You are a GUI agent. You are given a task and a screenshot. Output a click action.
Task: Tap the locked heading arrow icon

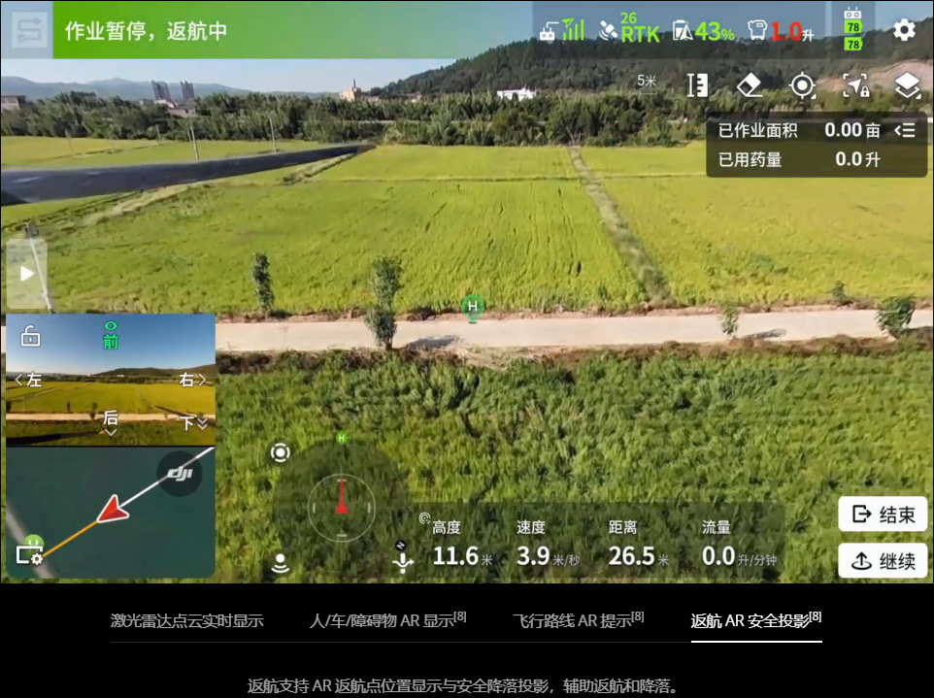pyautogui.click(x=854, y=85)
